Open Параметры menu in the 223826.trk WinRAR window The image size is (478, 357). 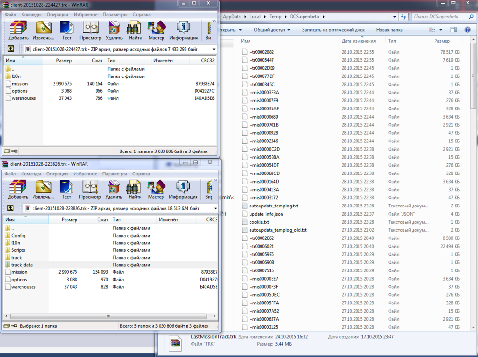tap(115, 174)
